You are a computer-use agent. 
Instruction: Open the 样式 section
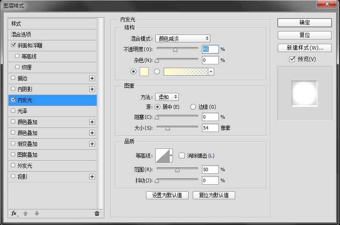[53, 24]
